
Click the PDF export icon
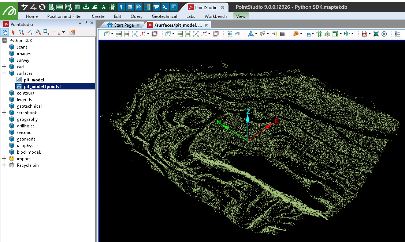pos(364,34)
